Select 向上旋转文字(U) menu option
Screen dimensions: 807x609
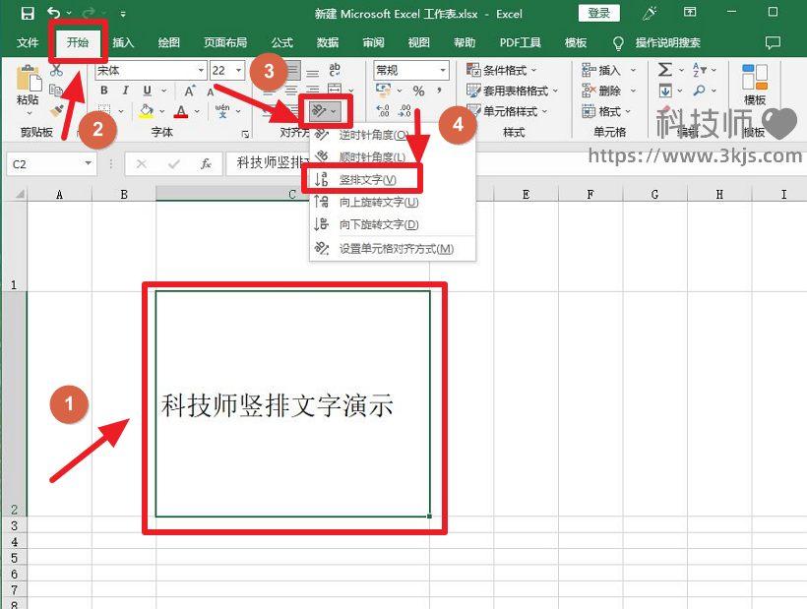(392, 202)
